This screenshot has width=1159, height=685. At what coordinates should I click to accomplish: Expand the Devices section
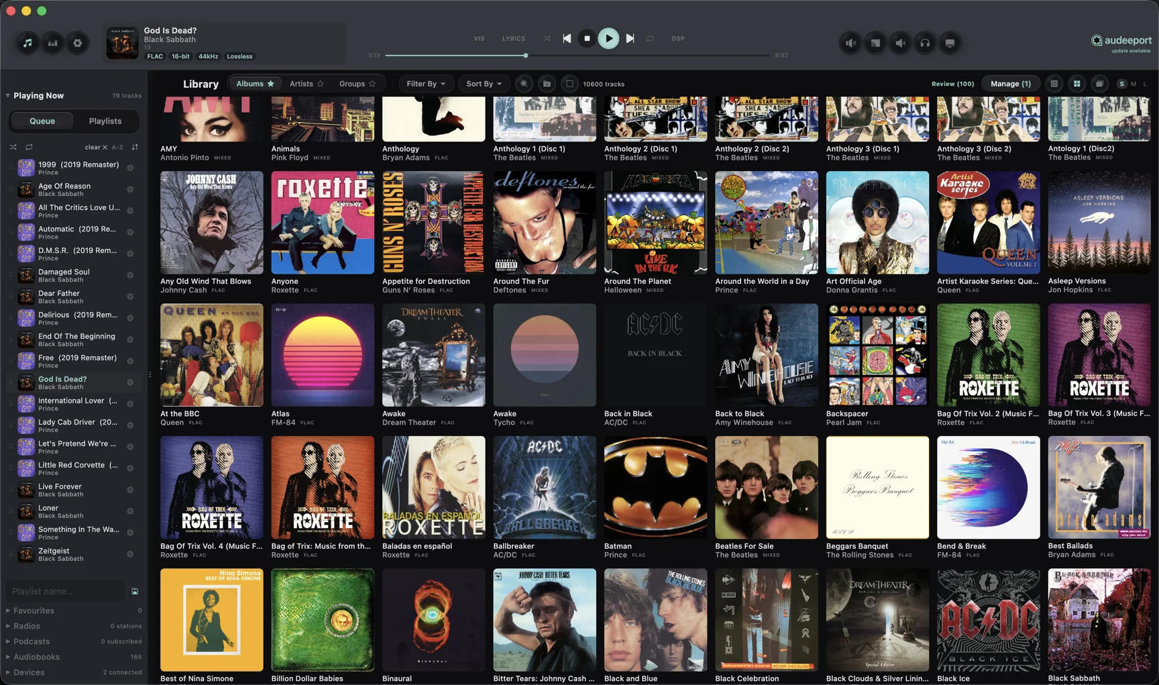(8, 673)
